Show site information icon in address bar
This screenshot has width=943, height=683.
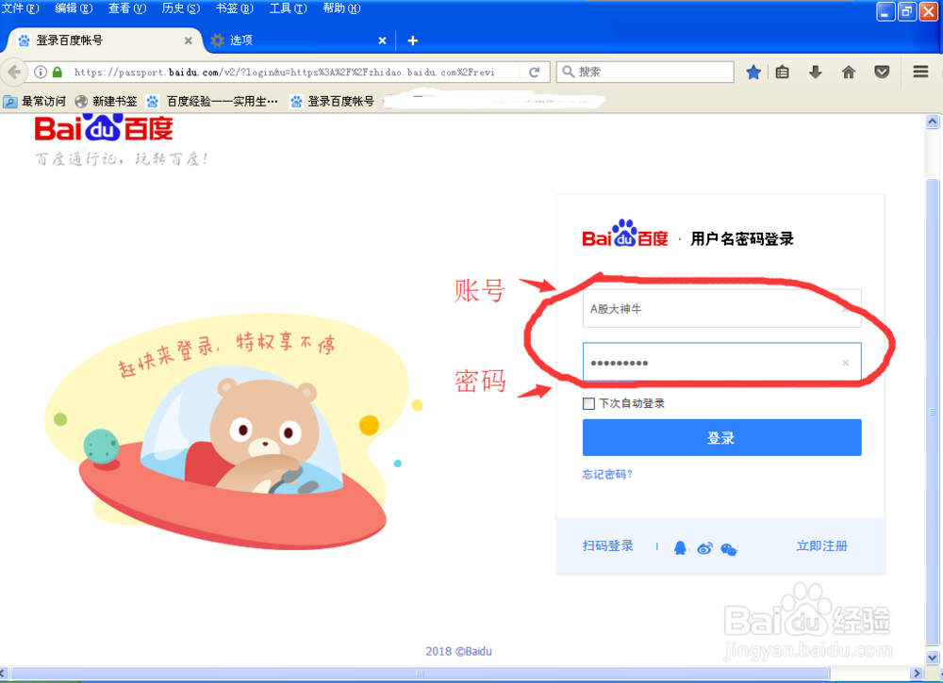pos(41,73)
